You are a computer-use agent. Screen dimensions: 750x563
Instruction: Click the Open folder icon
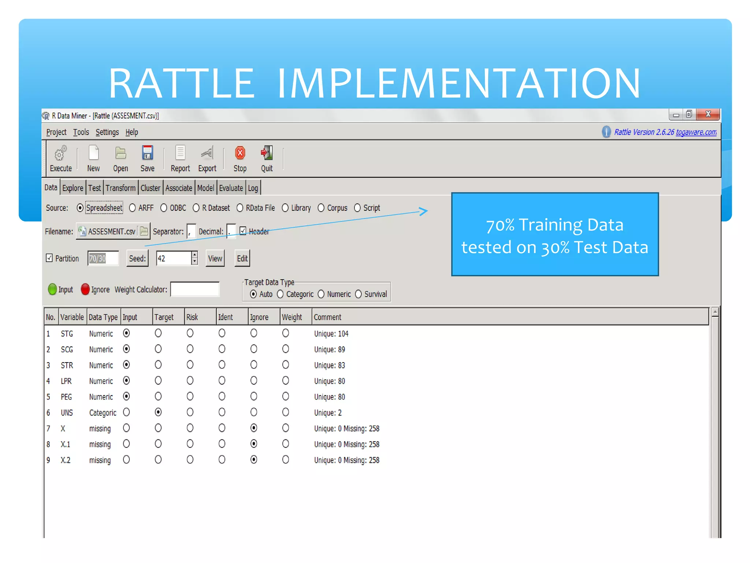[120, 153]
